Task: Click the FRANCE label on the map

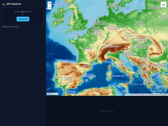Action: tap(88, 49)
